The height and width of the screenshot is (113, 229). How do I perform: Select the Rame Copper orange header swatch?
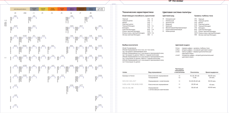(53, 9)
